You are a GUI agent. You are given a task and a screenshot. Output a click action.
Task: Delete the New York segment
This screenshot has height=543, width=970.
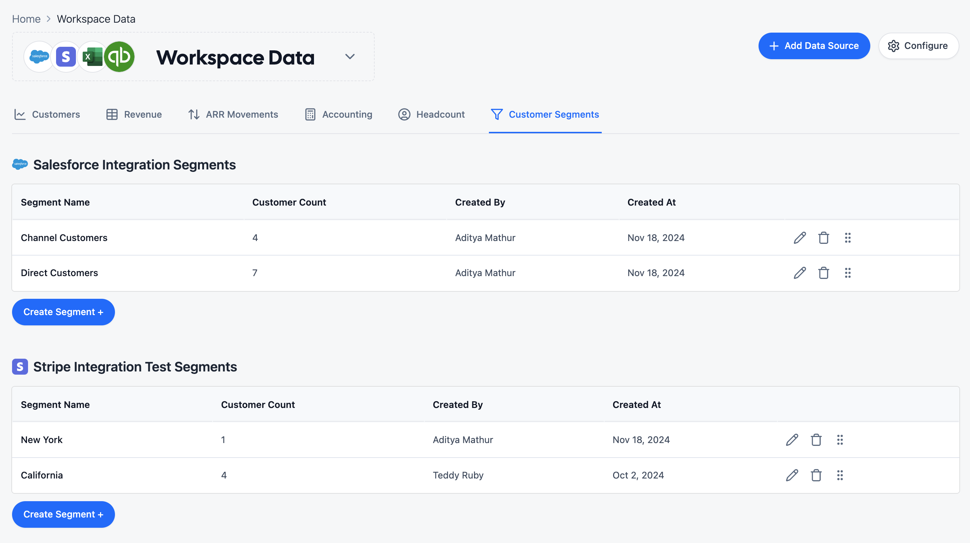click(x=816, y=440)
